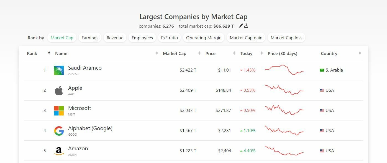Click the Saudi Aramco logo
Image resolution: width=387 pixels, height=163 pixels.
(x=59, y=70)
